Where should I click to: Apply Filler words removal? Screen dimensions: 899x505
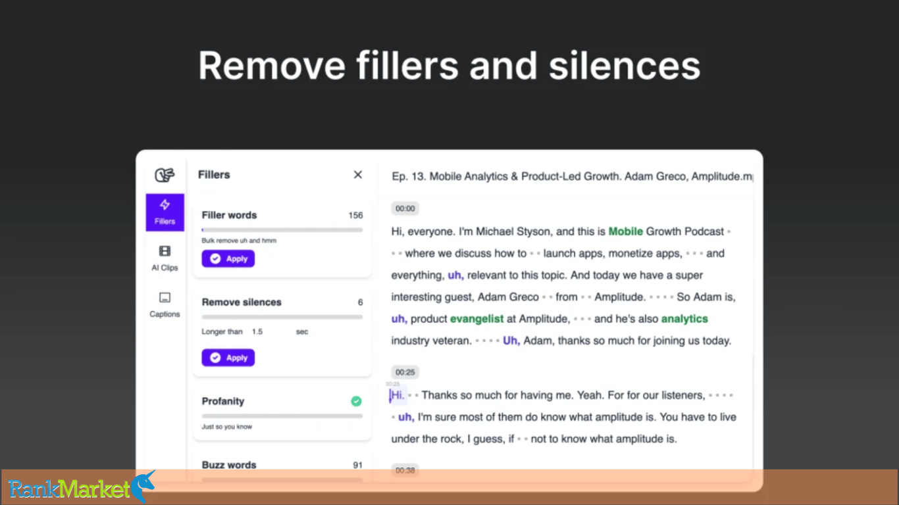point(228,259)
